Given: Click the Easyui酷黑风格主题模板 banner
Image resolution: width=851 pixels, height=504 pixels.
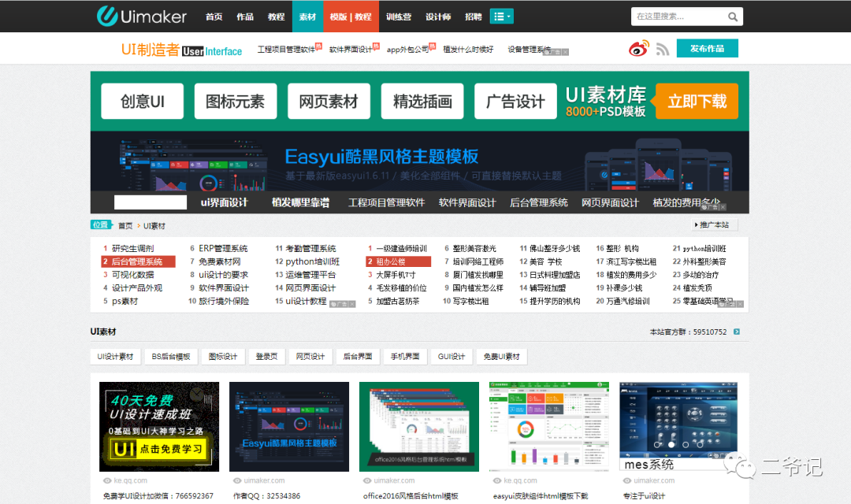Looking at the screenshot, I should pyautogui.click(x=419, y=161).
